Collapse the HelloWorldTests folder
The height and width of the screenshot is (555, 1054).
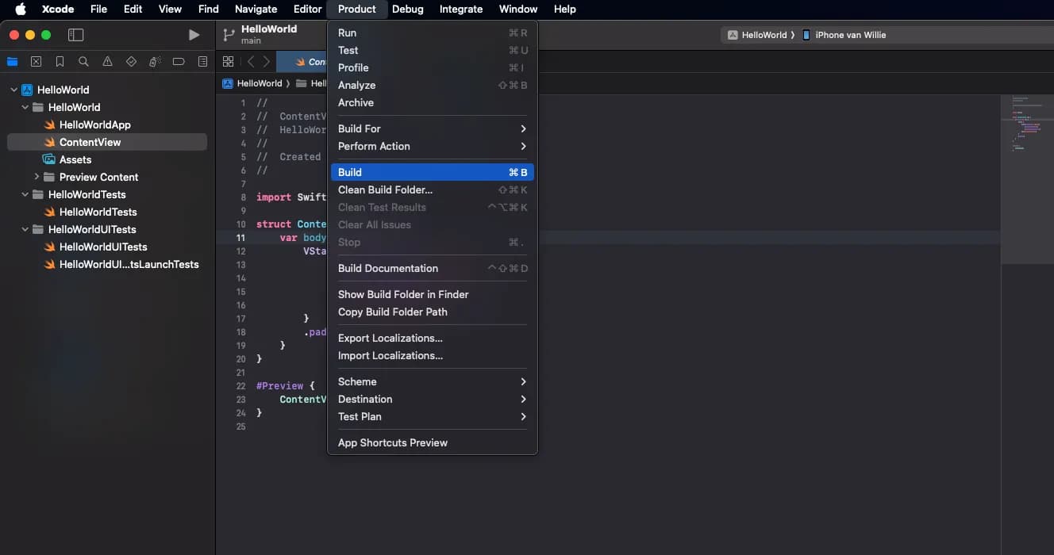[25, 194]
